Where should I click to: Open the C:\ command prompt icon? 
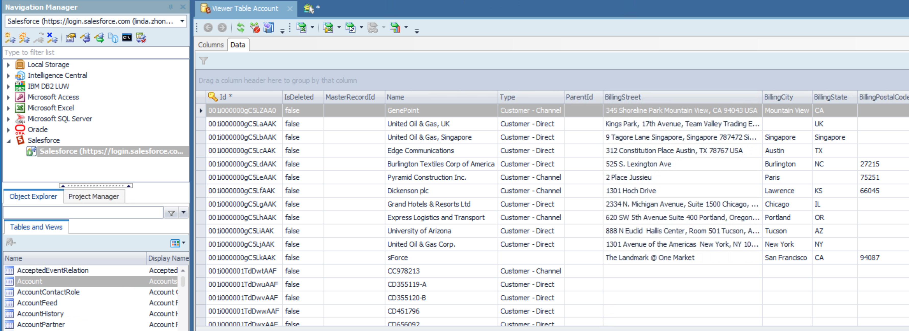pos(127,38)
